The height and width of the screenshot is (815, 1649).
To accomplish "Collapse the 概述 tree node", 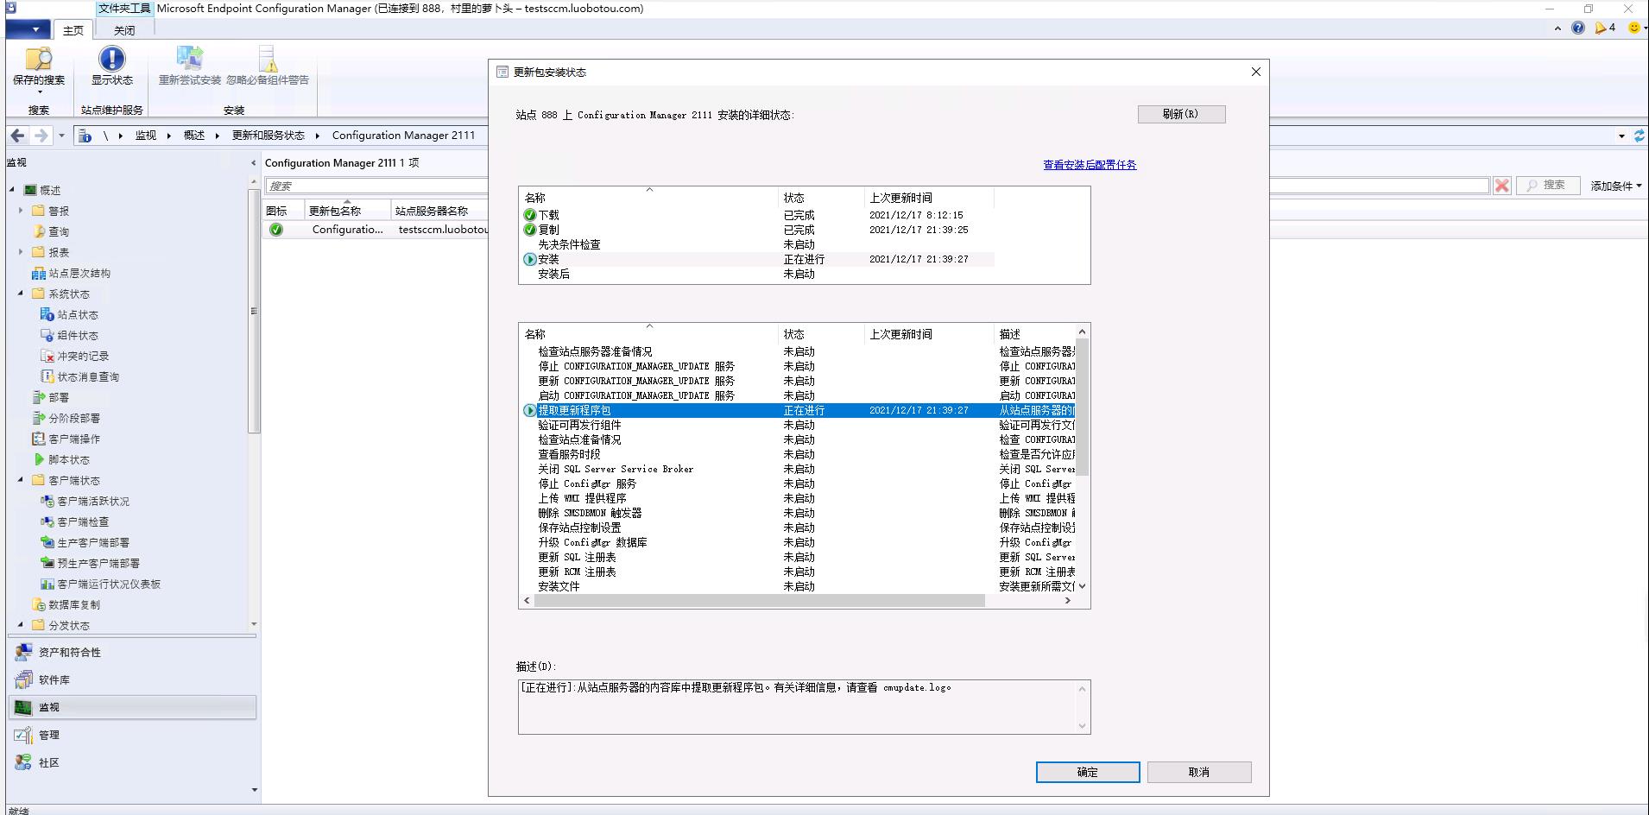I will tap(12, 190).
